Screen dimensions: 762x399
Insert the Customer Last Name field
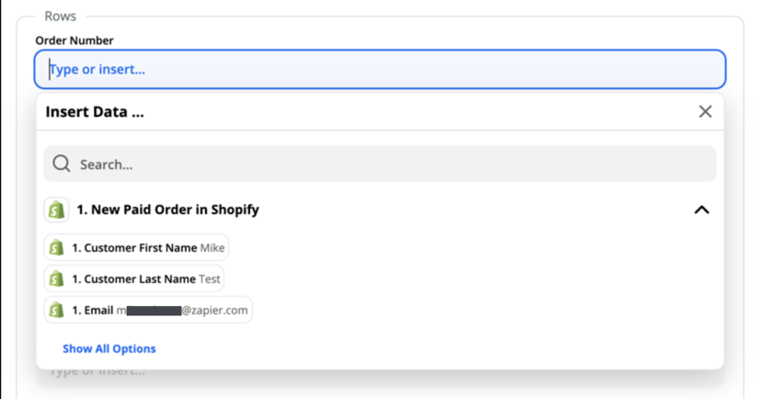click(x=134, y=279)
